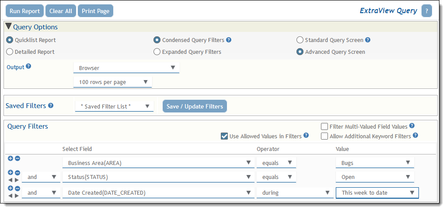Viewport: 446px width, 210px height.
Task: Show help for Condensed Query Filters
Action: point(229,40)
